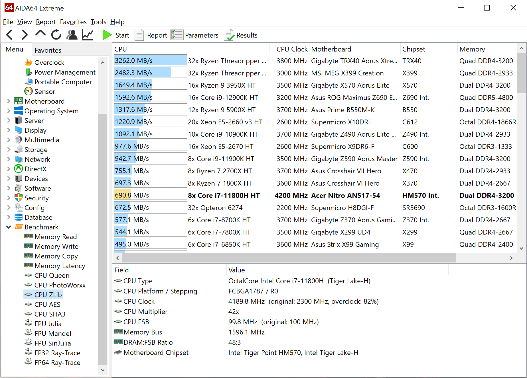The height and width of the screenshot is (378, 527).
Task: Open the Report menu
Action: click(46, 22)
